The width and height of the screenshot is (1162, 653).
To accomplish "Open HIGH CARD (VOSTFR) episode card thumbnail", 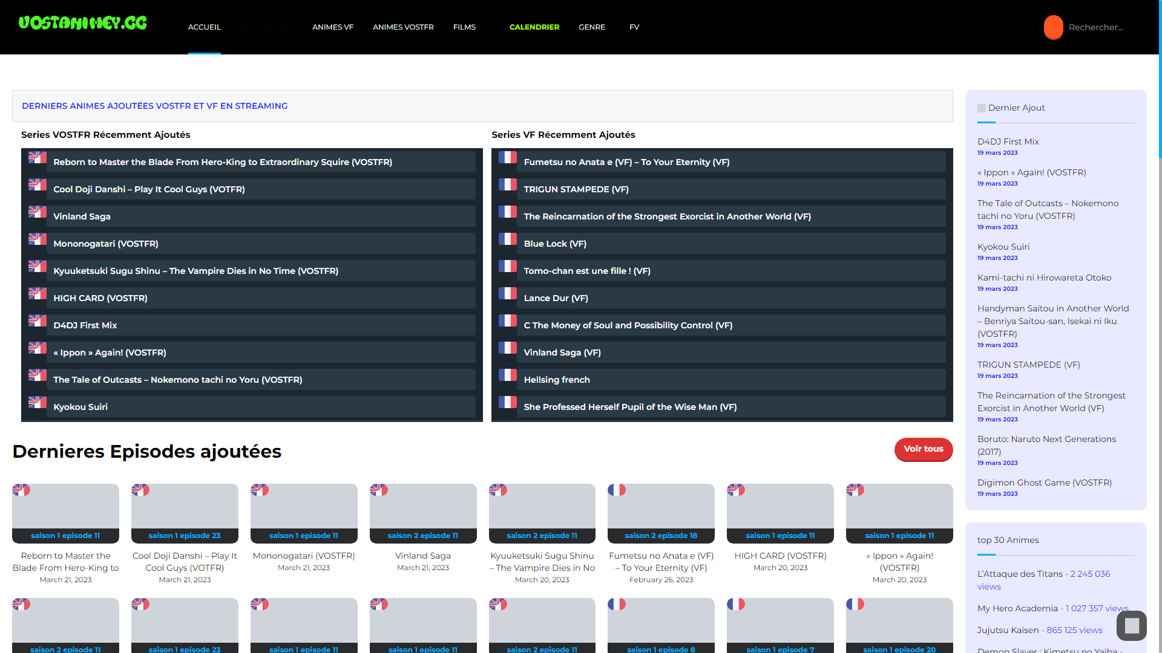I will (x=780, y=513).
